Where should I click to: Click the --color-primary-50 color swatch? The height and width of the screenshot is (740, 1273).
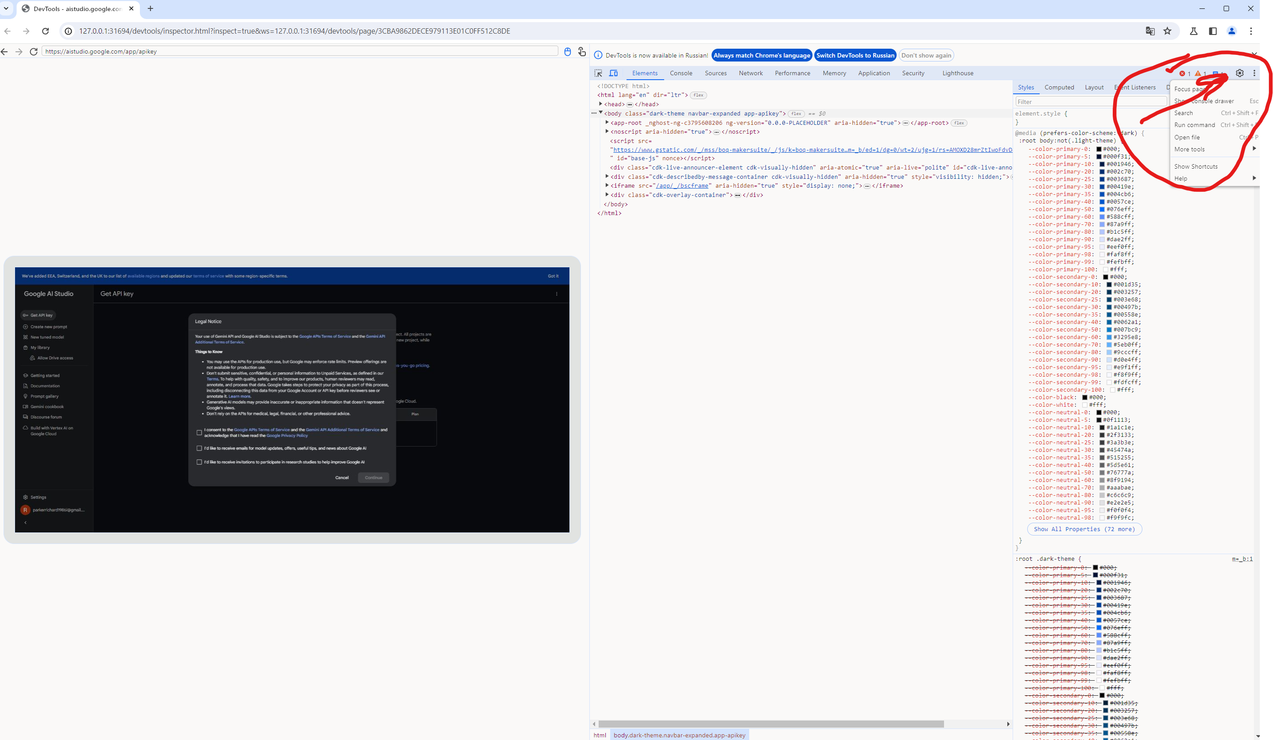(1102, 209)
